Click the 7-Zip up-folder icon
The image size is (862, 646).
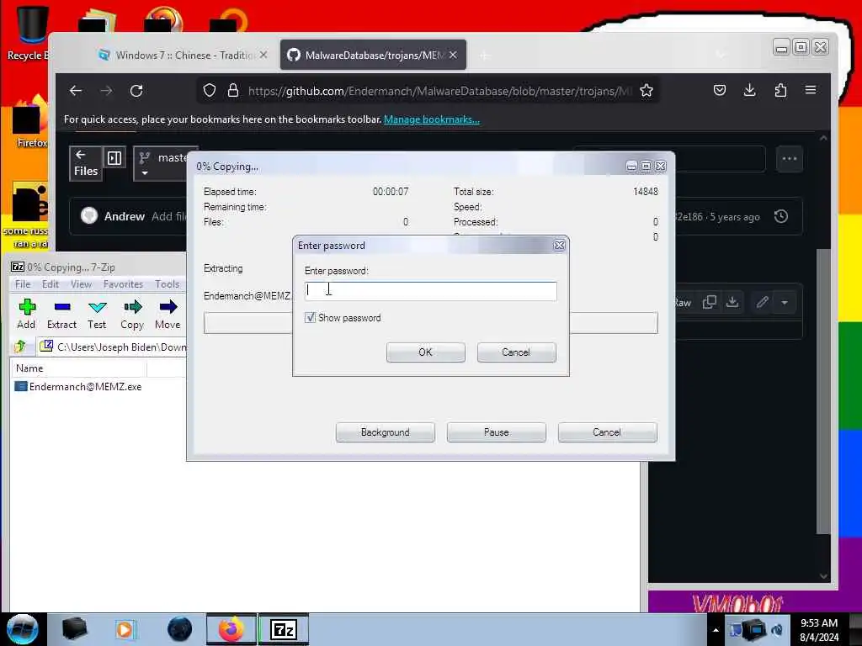(x=21, y=347)
